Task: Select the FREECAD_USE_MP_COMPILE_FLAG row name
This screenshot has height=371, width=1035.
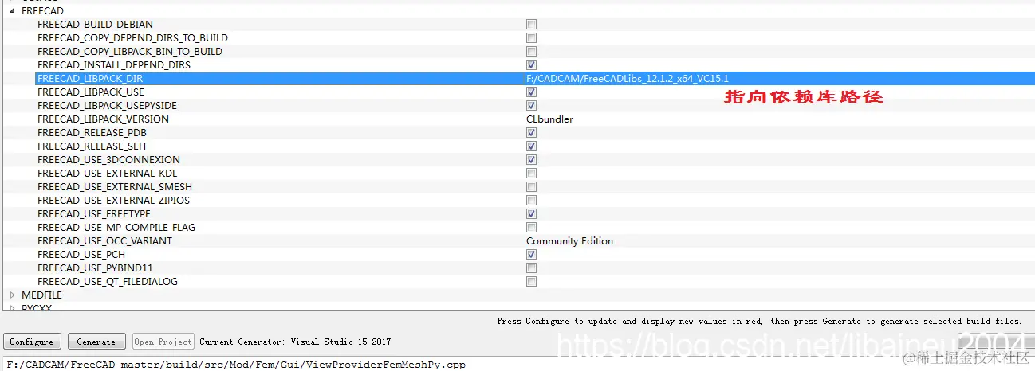Action: (116, 228)
